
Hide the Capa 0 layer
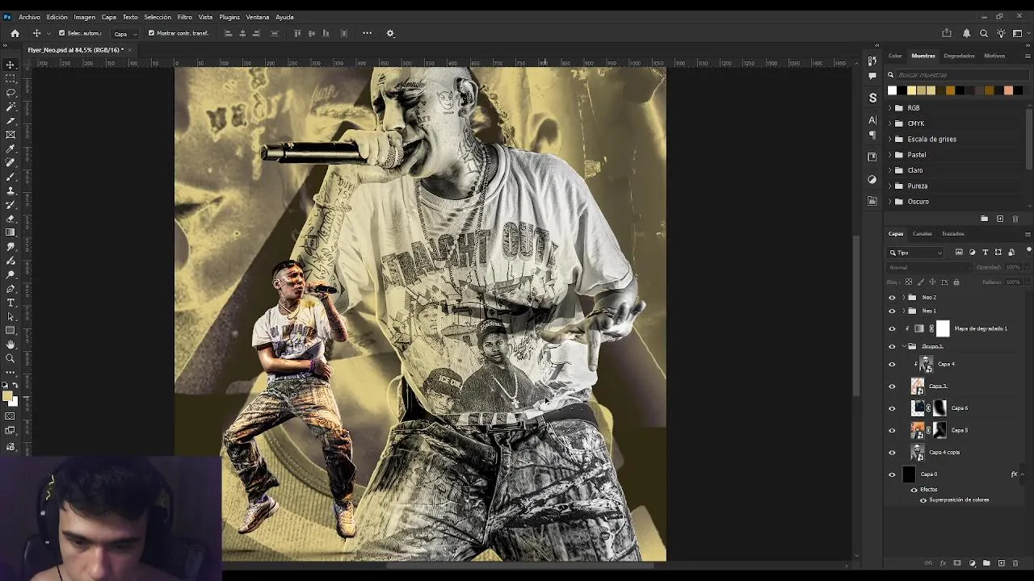[x=892, y=474]
